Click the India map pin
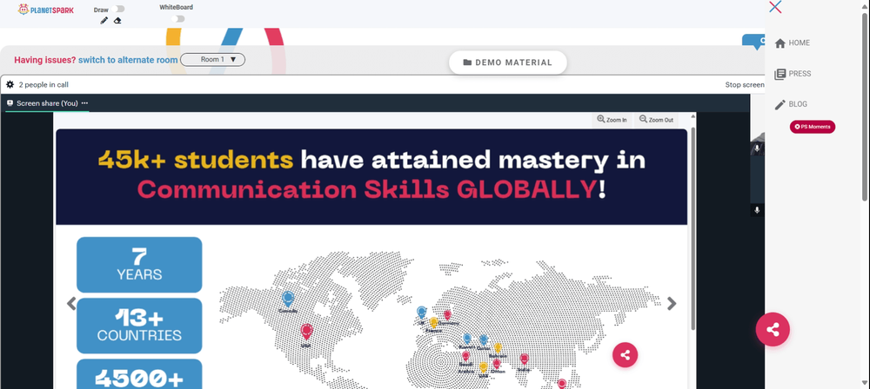The height and width of the screenshot is (389, 870). (524, 359)
